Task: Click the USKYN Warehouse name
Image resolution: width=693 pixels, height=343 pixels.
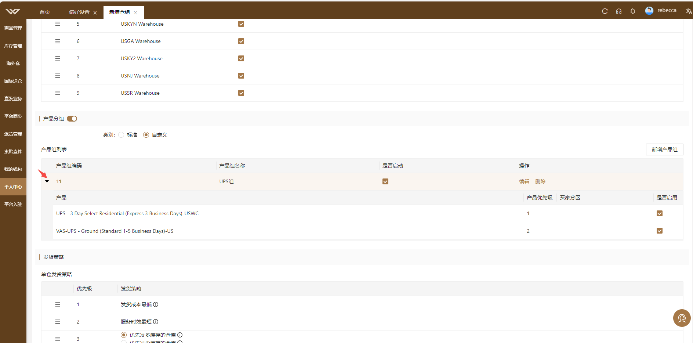Action: click(142, 24)
